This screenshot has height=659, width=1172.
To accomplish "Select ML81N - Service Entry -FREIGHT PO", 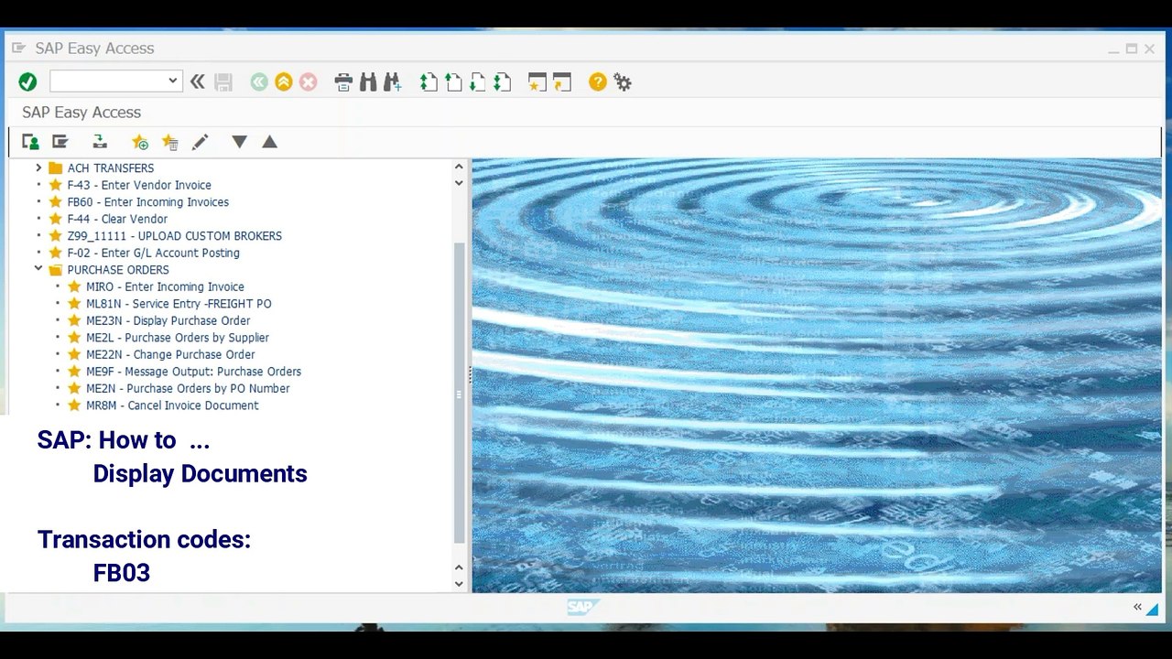I will pos(179,304).
